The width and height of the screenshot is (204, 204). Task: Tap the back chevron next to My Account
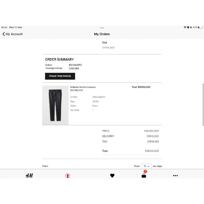click(x=3, y=34)
